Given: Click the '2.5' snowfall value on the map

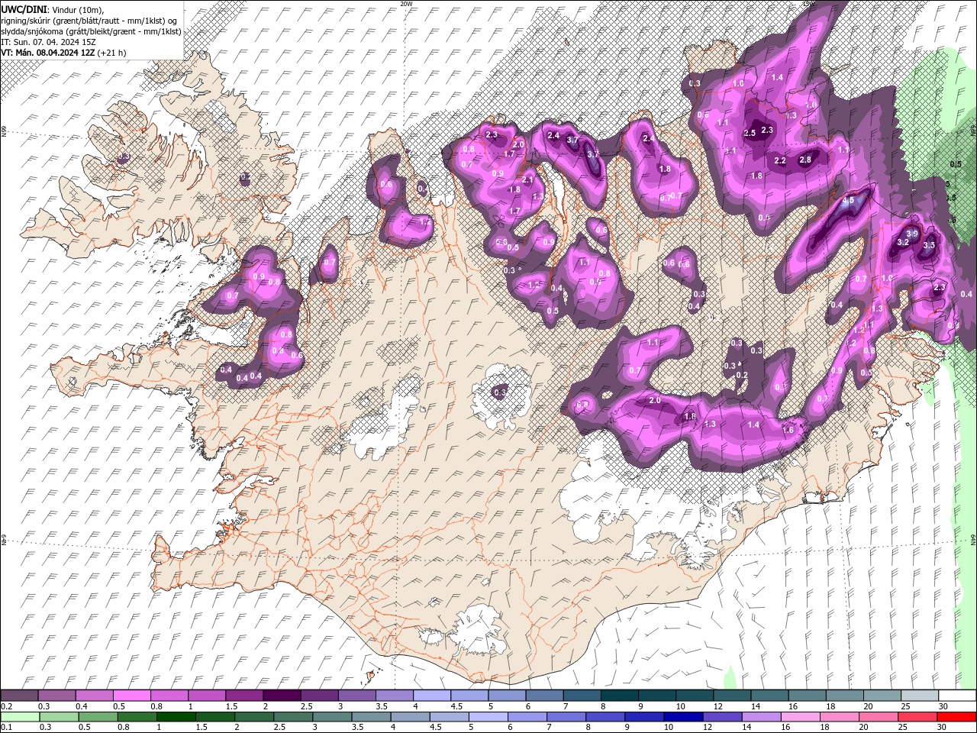Looking at the screenshot, I should click(x=750, y=133).
